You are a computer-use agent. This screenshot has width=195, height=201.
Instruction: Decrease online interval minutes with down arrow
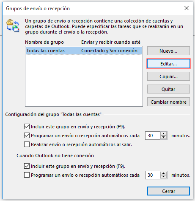coord(164,137)
